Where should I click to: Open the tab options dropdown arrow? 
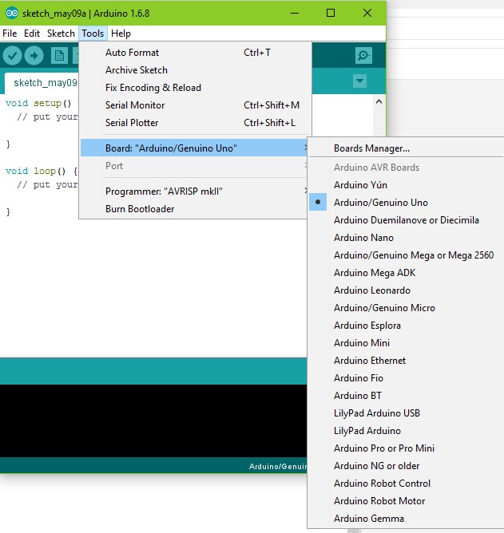pyautogui.click(x=359, y=81)
